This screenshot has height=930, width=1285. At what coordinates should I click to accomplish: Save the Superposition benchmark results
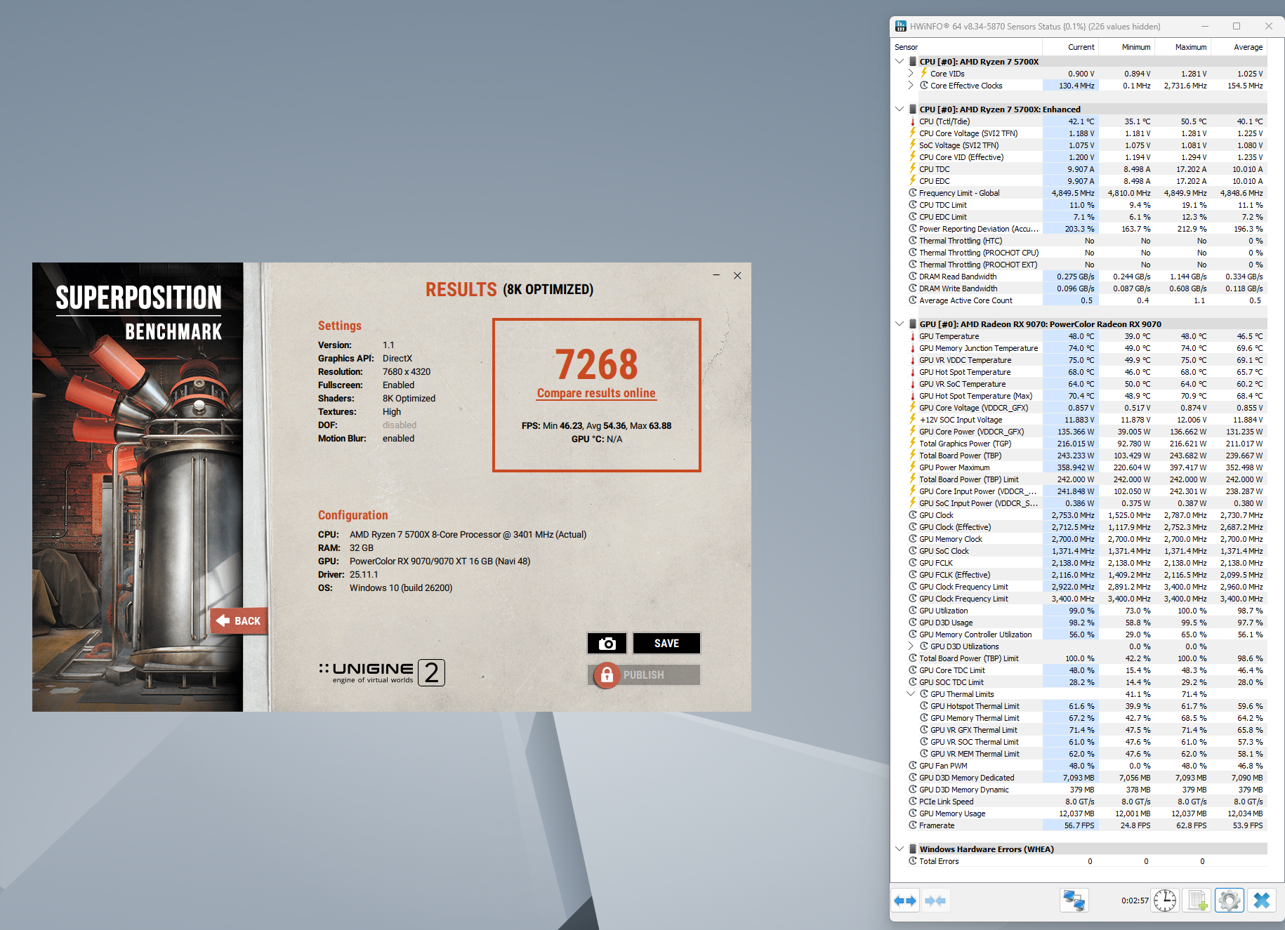click(666, 643)
